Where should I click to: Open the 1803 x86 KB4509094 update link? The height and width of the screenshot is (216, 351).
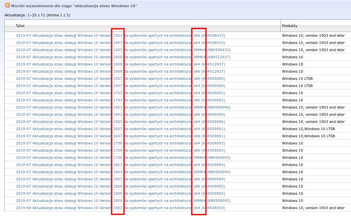(120, 179)
